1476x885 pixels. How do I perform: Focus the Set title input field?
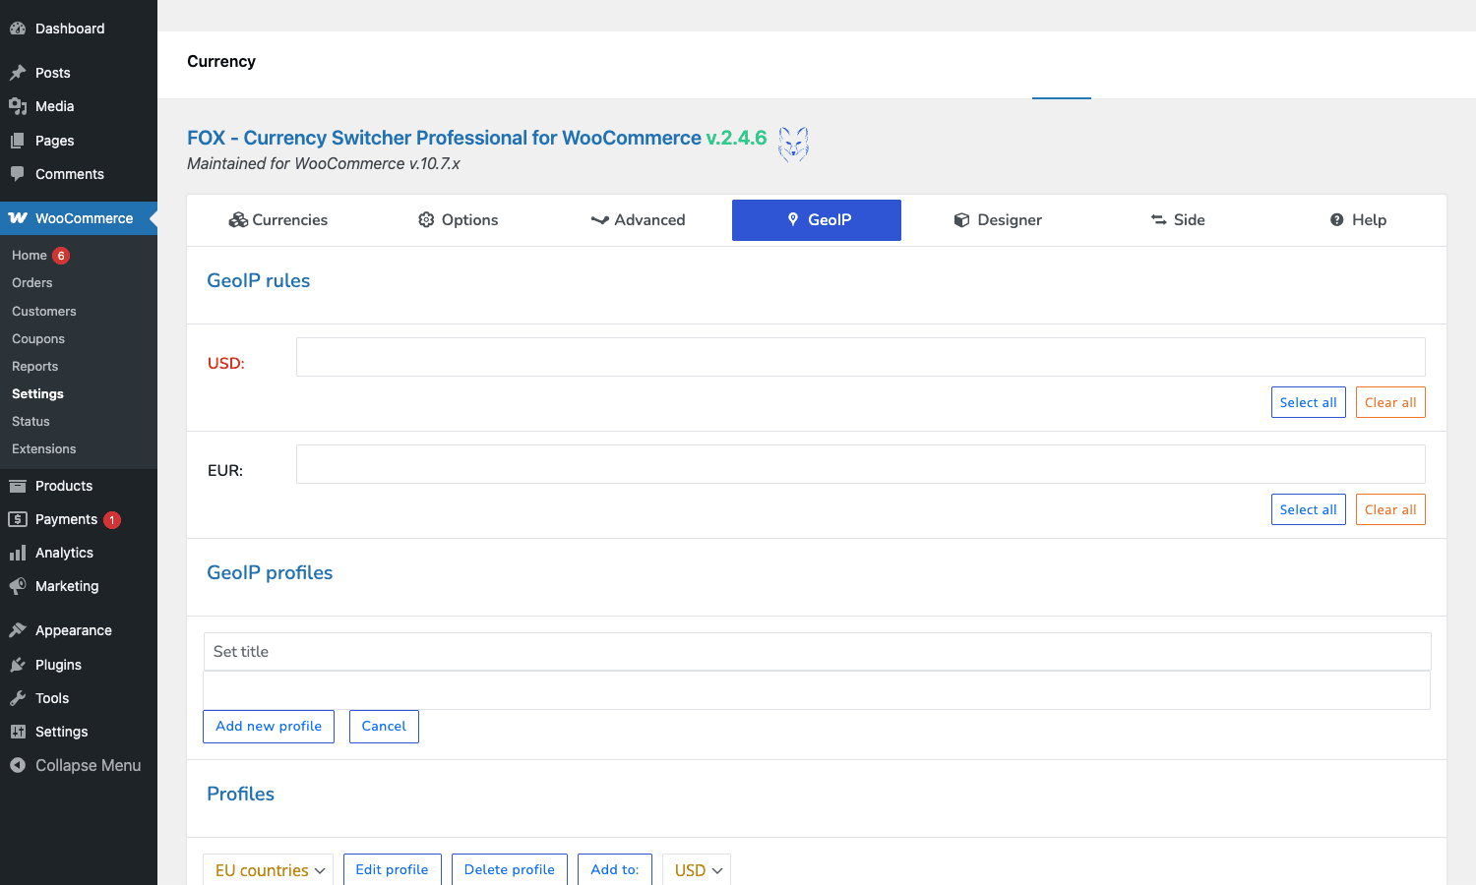click(817, 652)
